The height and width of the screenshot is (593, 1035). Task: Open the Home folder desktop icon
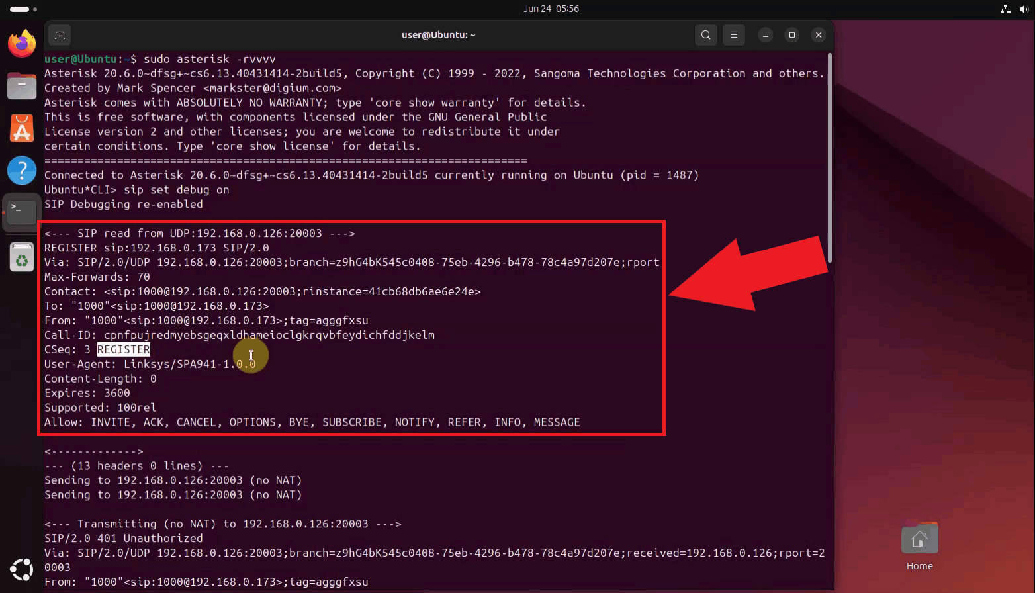tap(920, 547)
